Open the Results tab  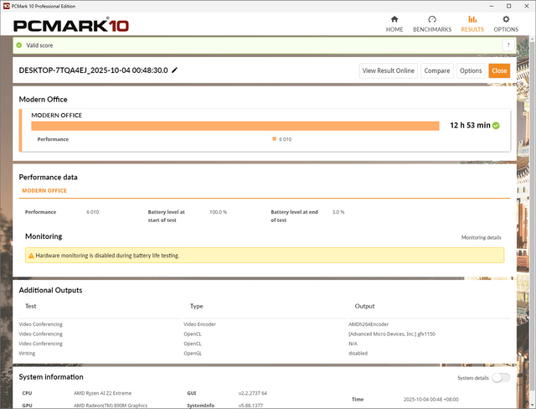point(472,24)
